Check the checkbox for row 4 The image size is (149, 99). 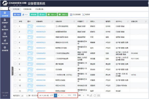click(15, 42)
